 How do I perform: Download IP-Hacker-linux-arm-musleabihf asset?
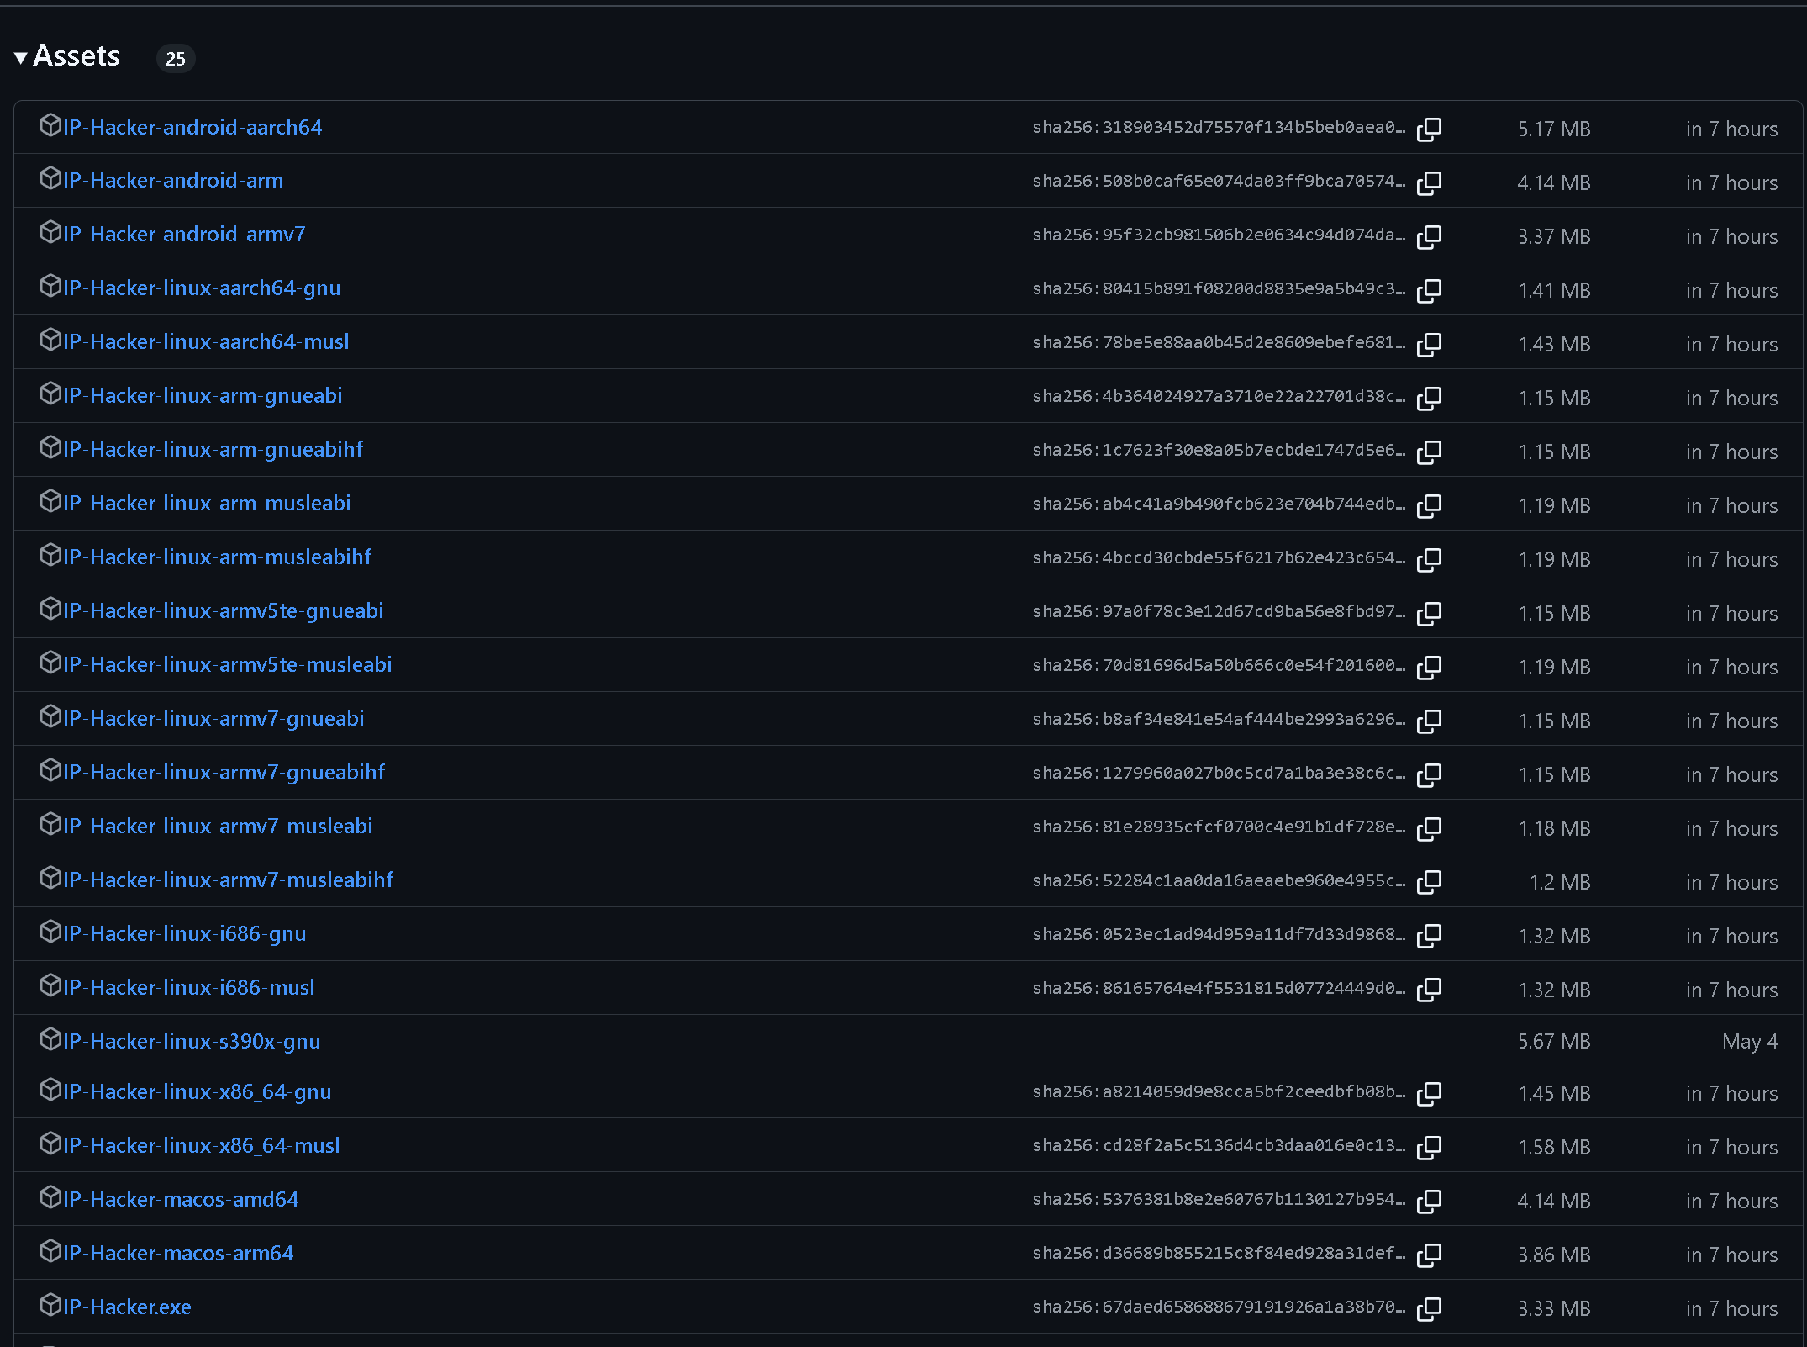tap(218, 557)
